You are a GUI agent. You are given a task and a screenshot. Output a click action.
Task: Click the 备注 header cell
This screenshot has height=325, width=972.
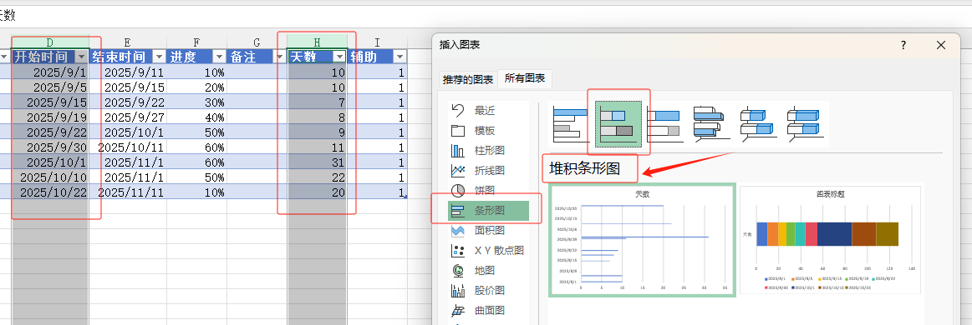(x=257, y=57)
